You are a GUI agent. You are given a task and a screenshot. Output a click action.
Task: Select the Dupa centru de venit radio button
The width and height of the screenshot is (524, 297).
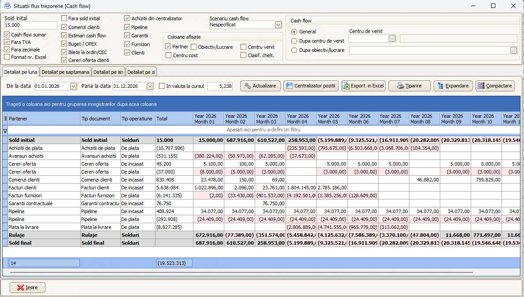point(294,41)
